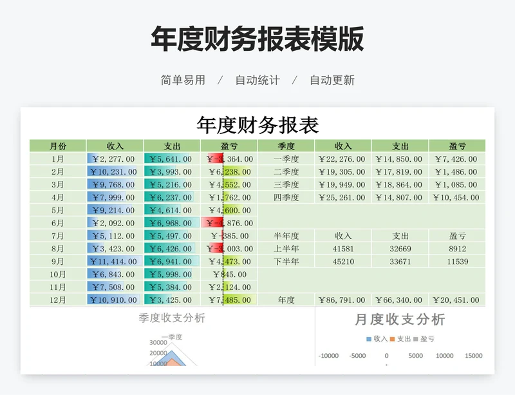Image resolution: width=515 pixels, height=395 pixels.
Task: Click the monthly 收入 column header
Action: click(115, 146)
